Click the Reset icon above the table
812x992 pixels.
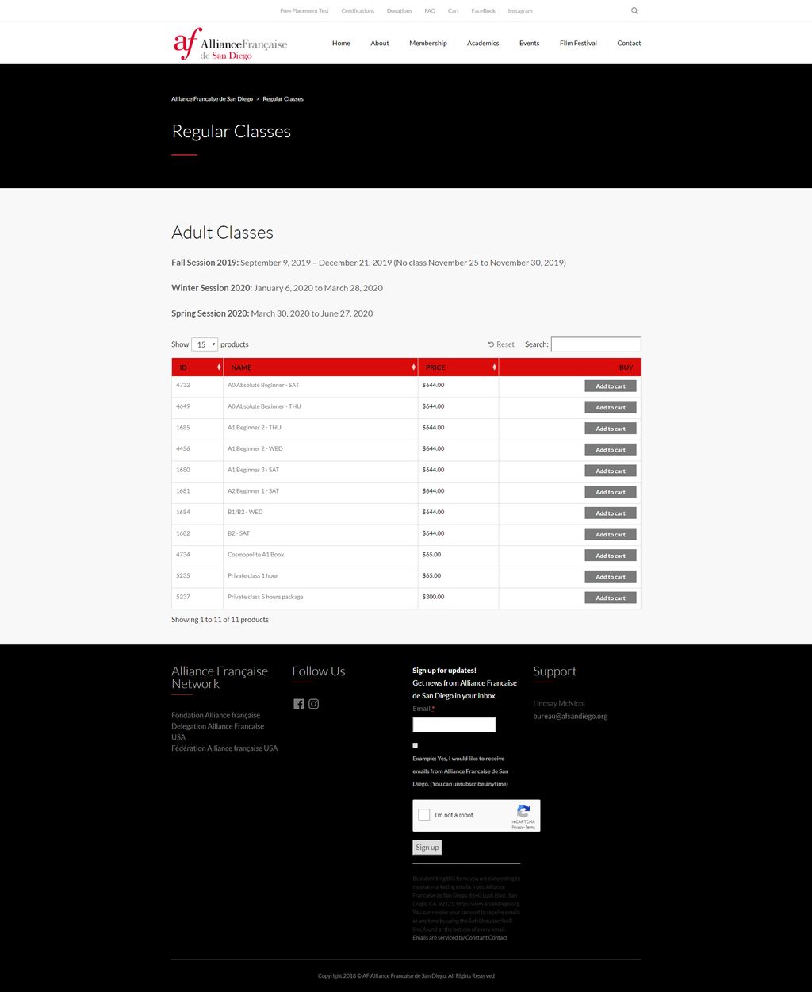[x=491, y=344]
